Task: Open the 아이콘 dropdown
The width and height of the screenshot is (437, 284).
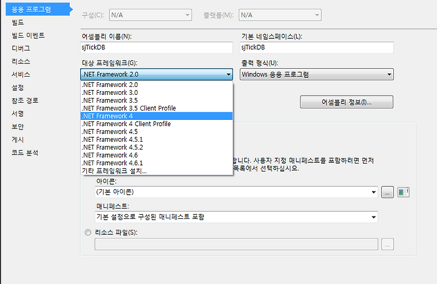Action: tap(236, 192)
